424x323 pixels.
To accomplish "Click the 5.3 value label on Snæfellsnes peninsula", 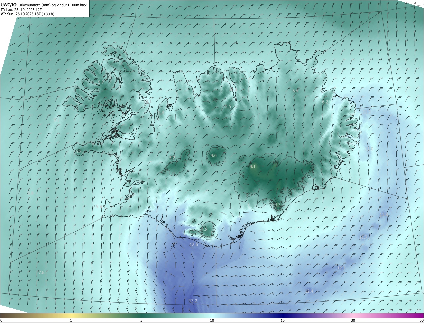I will click(x=79, y=152).
